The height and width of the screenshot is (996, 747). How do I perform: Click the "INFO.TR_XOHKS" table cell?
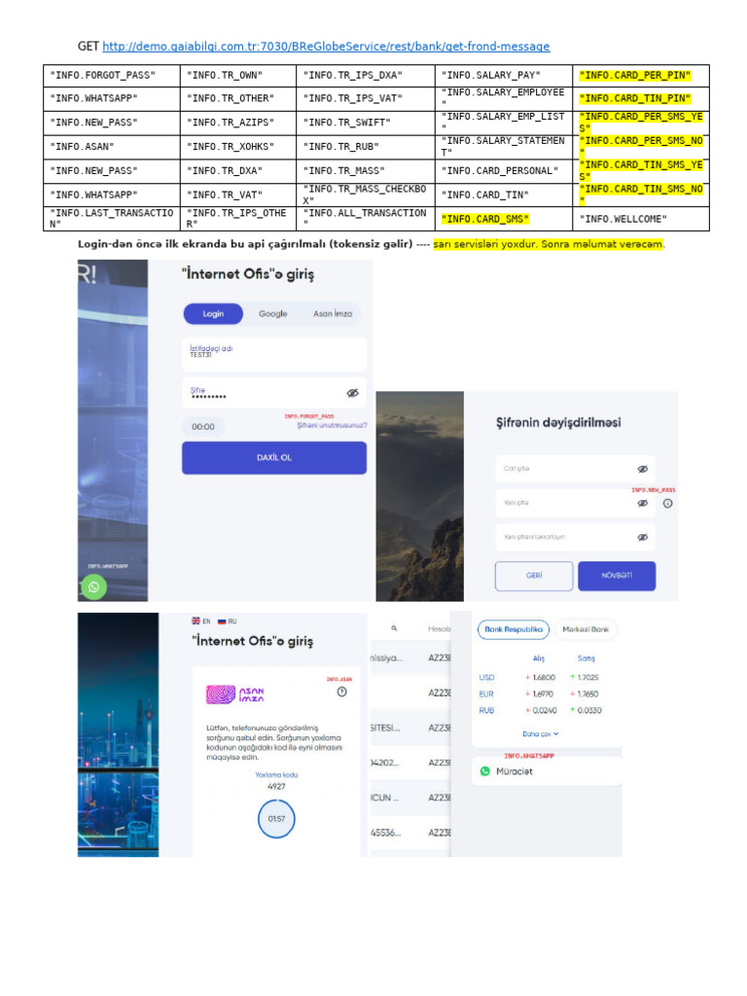[238, 147]
